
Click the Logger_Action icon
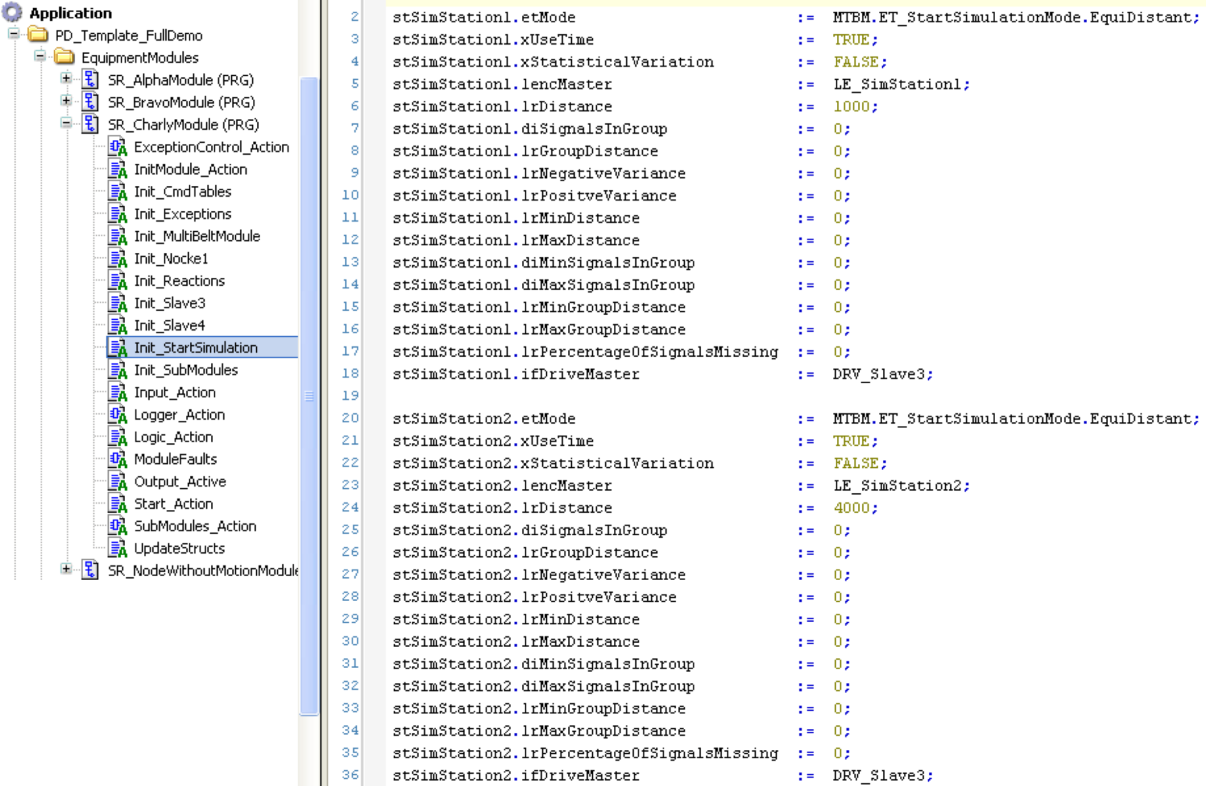pos(117,415)
